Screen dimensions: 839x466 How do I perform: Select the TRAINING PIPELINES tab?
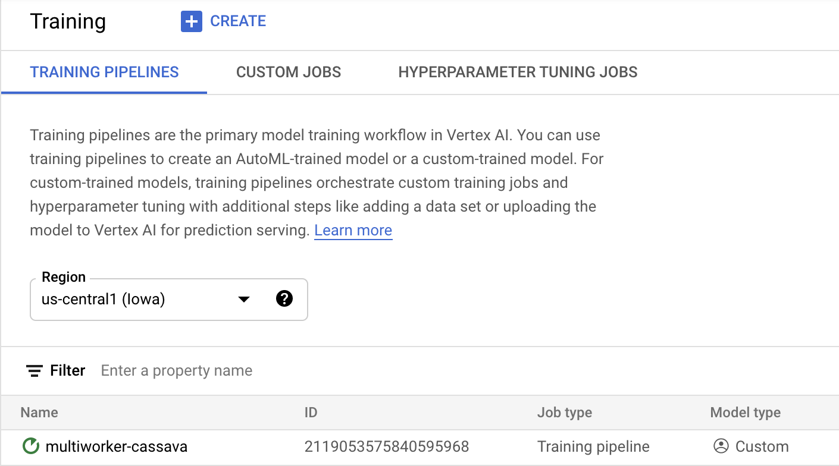104,72
